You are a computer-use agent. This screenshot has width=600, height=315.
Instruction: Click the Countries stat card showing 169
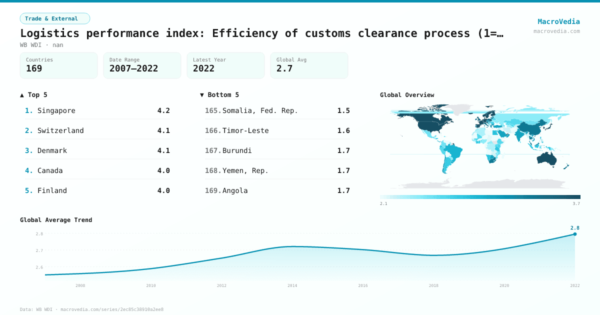click(x=58, y=65)
